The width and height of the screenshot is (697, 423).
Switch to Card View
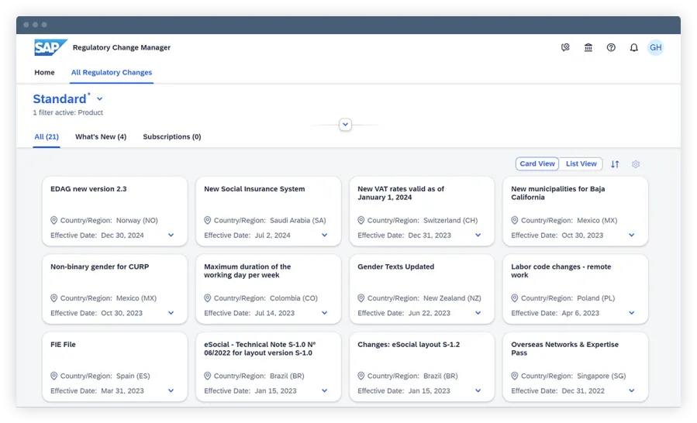click(x=537, y=164)
